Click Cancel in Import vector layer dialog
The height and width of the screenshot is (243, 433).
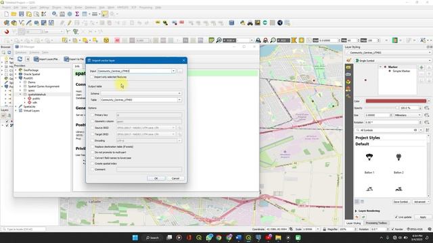pyautogui.click(x=175, y=178)
